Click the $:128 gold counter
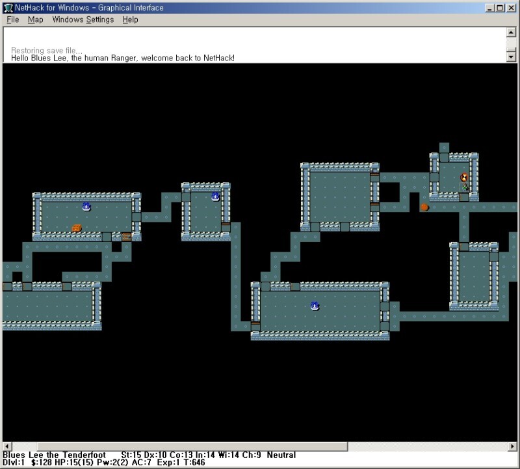 [42, 462]
